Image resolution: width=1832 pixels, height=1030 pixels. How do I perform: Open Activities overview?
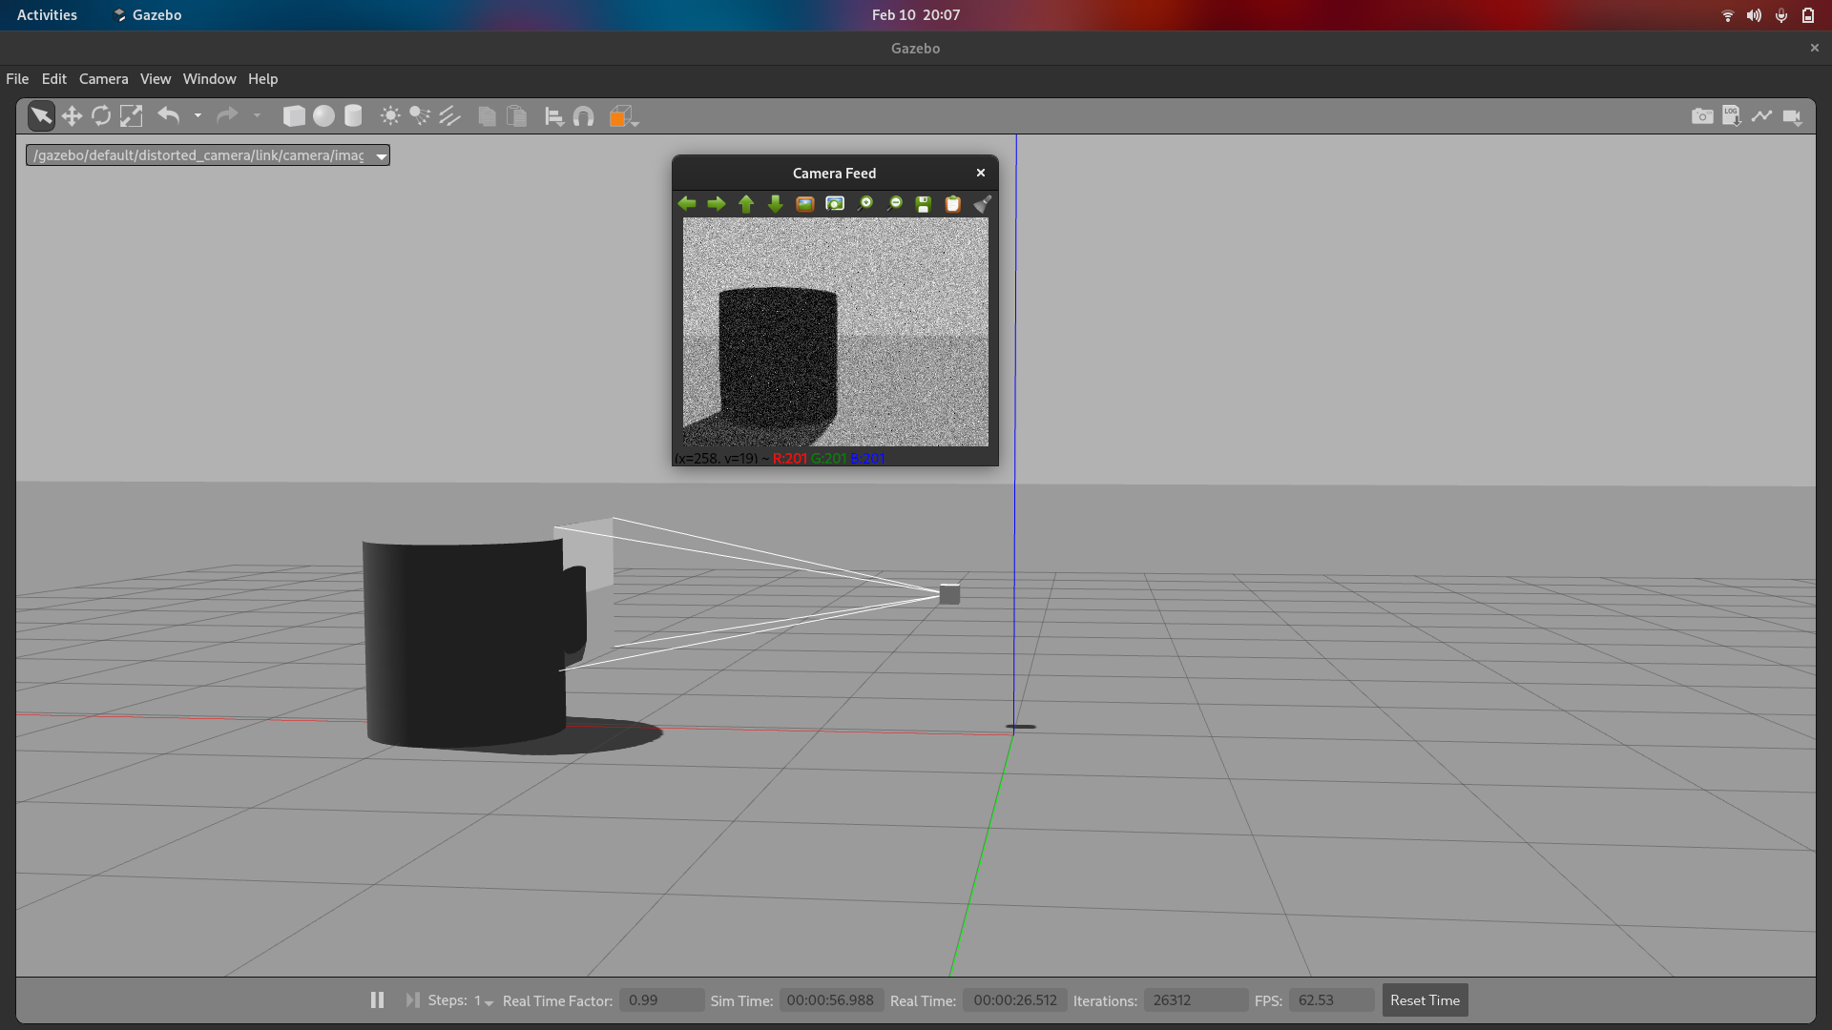[x=47, y=15]
